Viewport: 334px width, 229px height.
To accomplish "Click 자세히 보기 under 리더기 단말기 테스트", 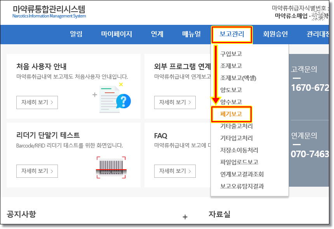I will pos(37,171).
